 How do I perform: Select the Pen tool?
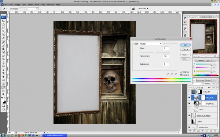pos(3,70)
